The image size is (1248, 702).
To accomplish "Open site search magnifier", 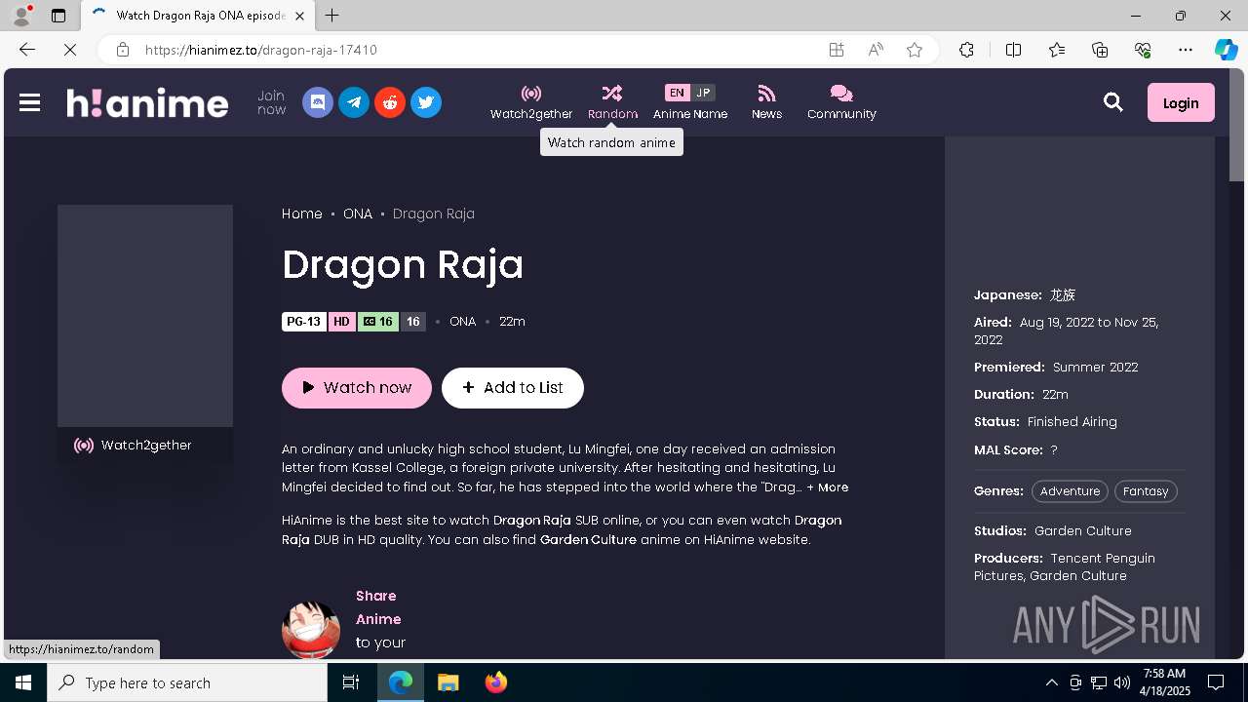I will (1113, 102).
